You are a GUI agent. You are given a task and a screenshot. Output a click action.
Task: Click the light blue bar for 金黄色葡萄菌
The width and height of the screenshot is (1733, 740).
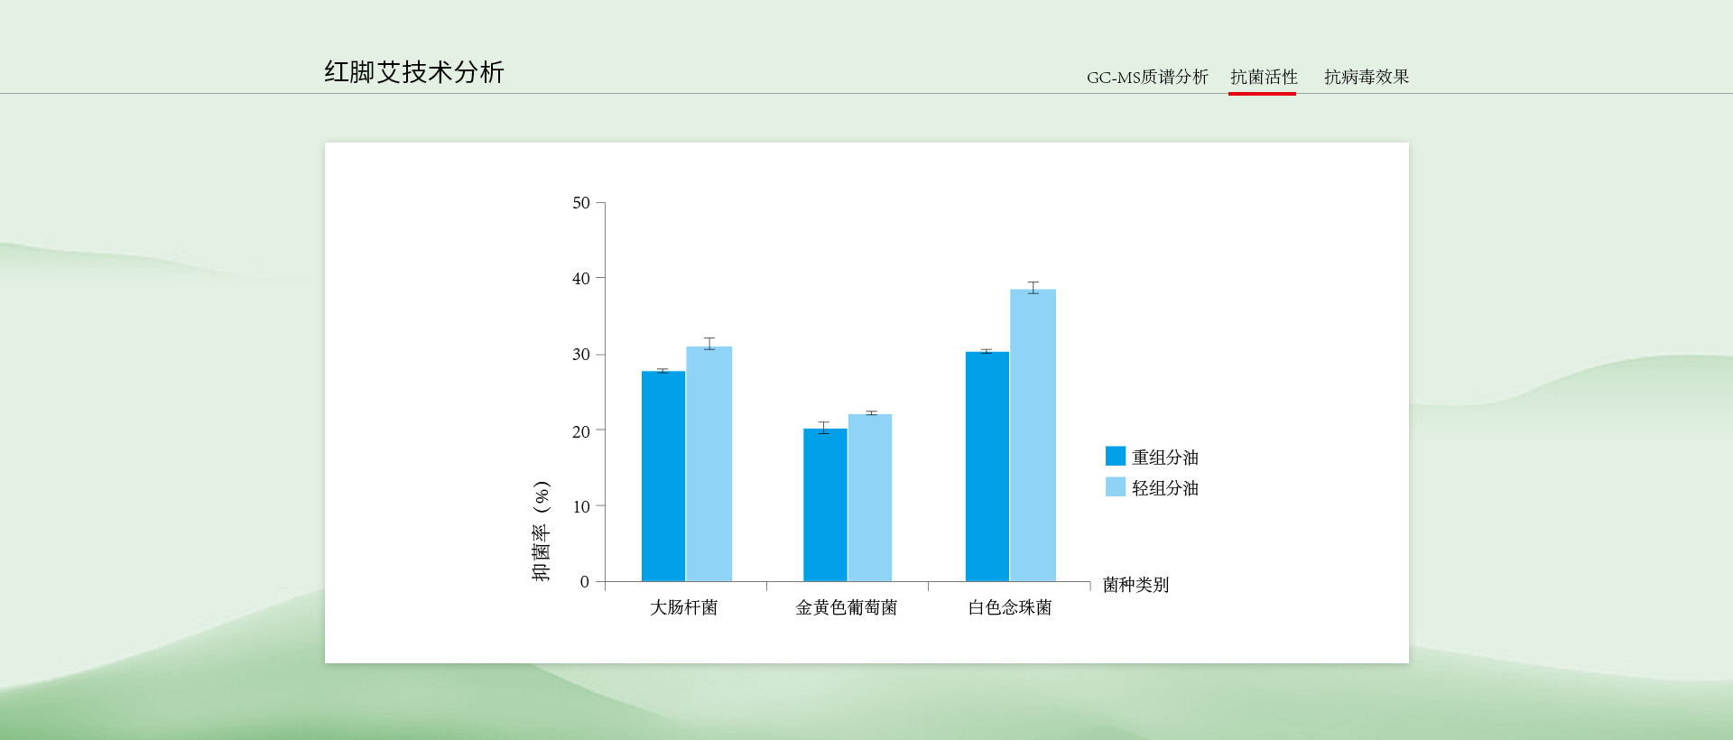[869, 498]
